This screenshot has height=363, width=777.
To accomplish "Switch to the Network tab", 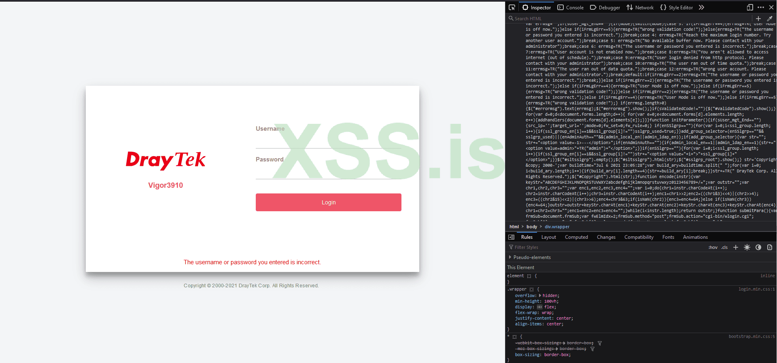I will coord(640,7).
